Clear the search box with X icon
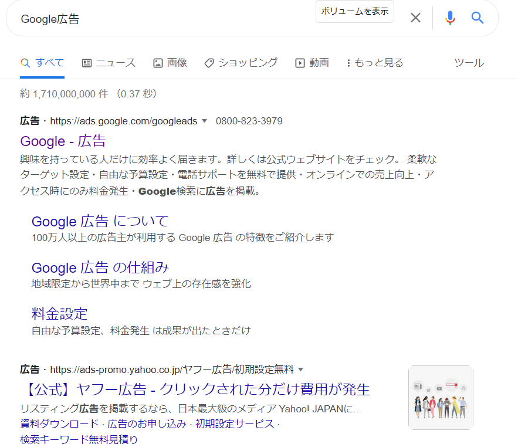The height and width of the screenshot is (444, 518). [415, 18]
